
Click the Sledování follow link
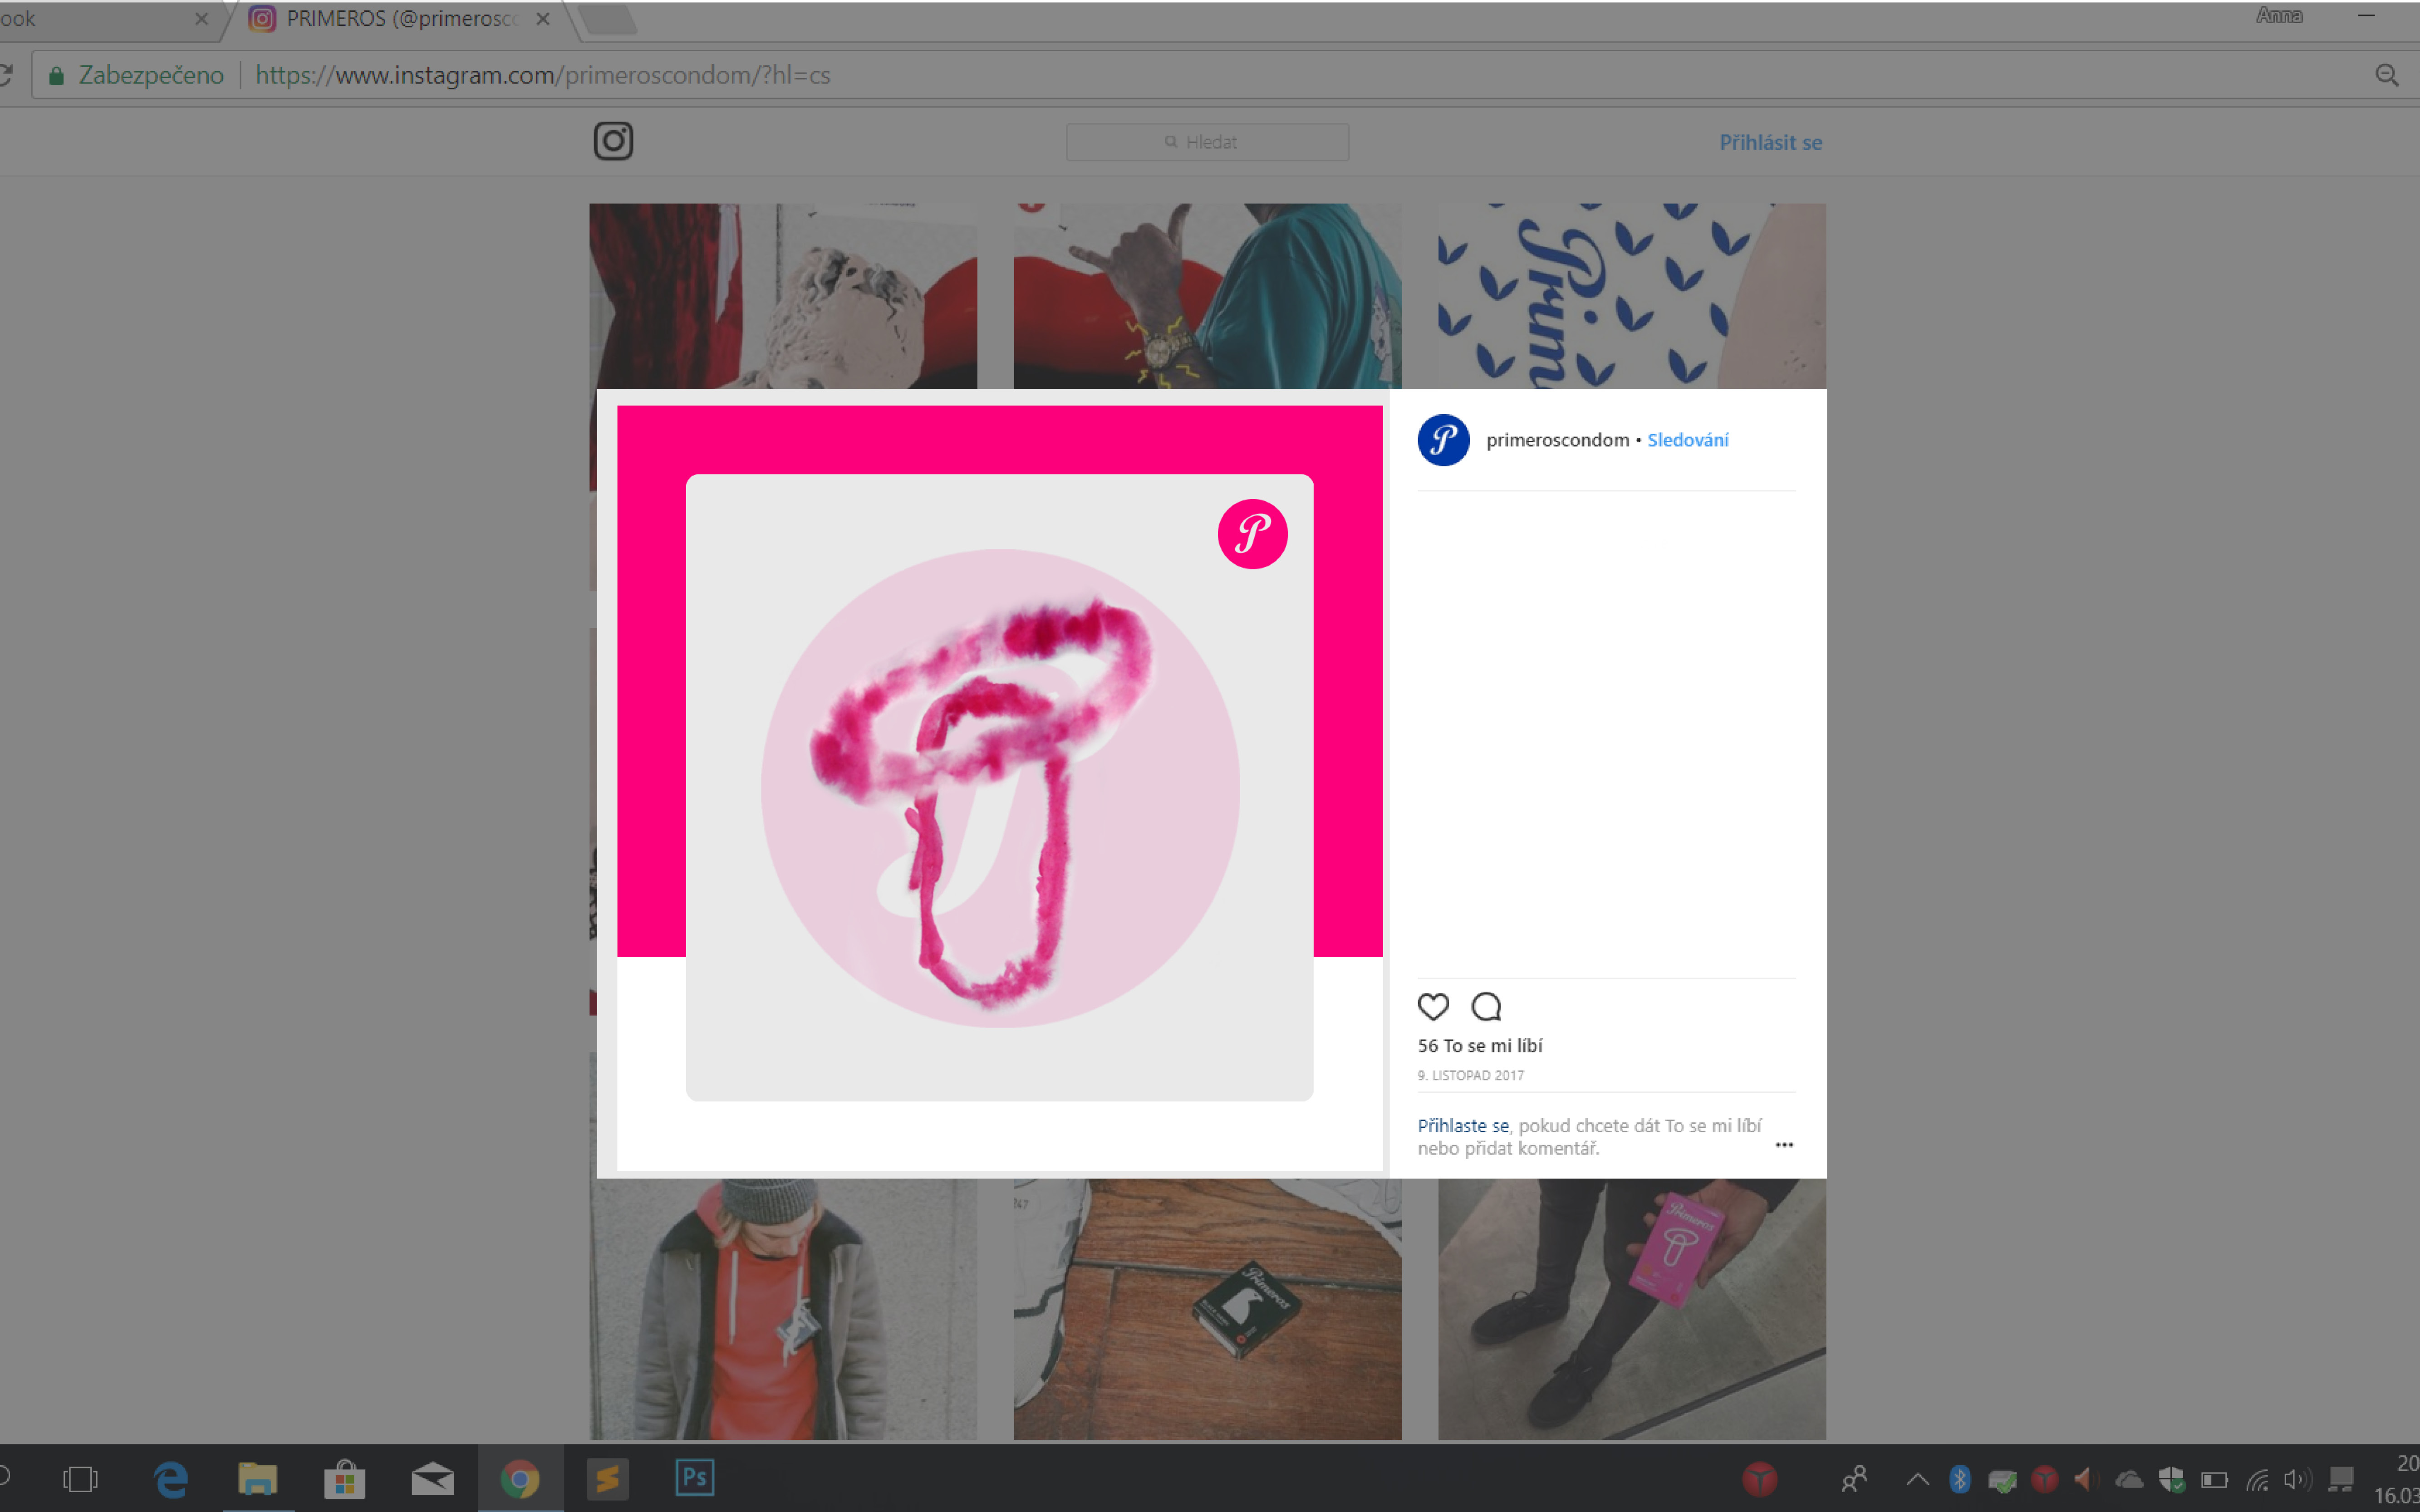[1687, 440]
